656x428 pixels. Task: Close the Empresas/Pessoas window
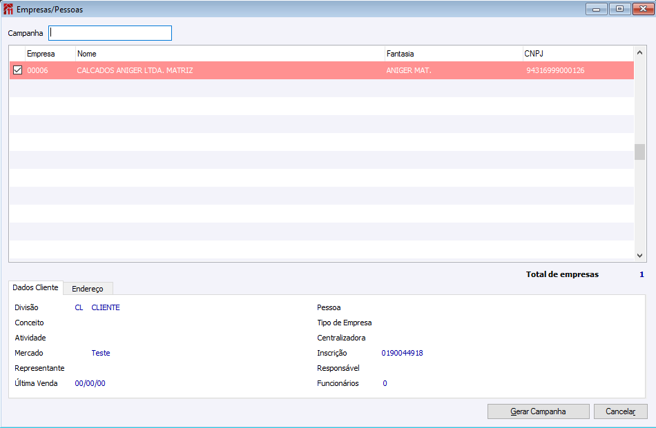coord(644,9)
